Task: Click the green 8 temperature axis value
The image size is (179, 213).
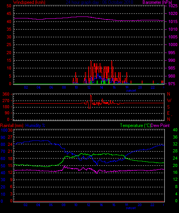Action: (x=176, y=187)
